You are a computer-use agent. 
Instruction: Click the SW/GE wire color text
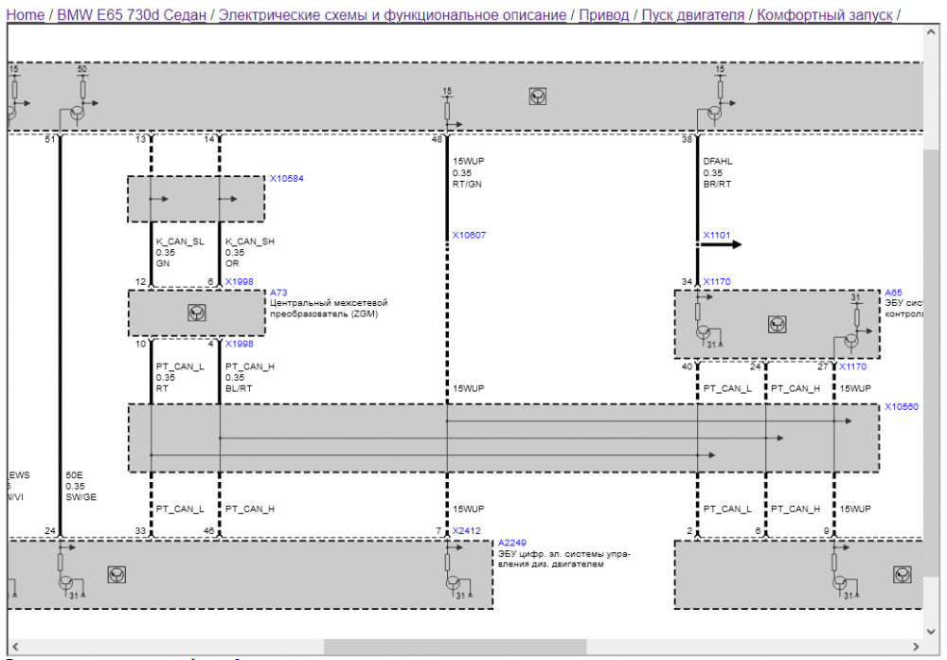pos(80,497)
